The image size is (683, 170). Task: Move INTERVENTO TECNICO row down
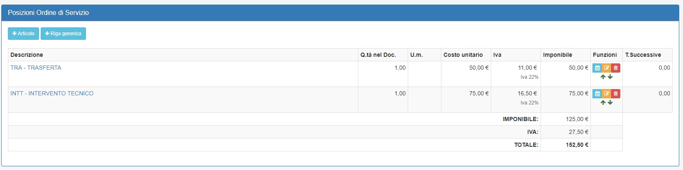point(610,103)
